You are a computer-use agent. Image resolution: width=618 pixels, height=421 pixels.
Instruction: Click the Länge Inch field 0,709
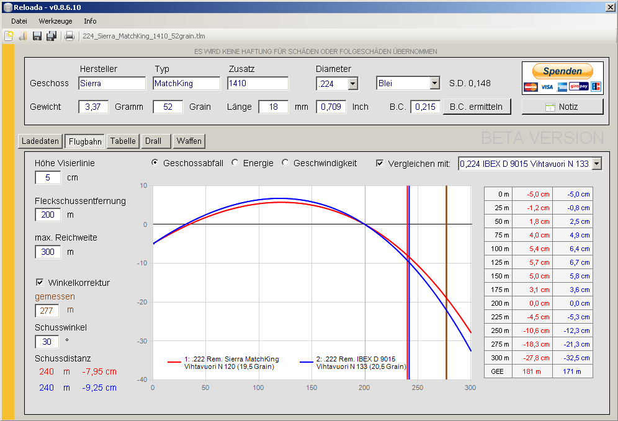331,107
